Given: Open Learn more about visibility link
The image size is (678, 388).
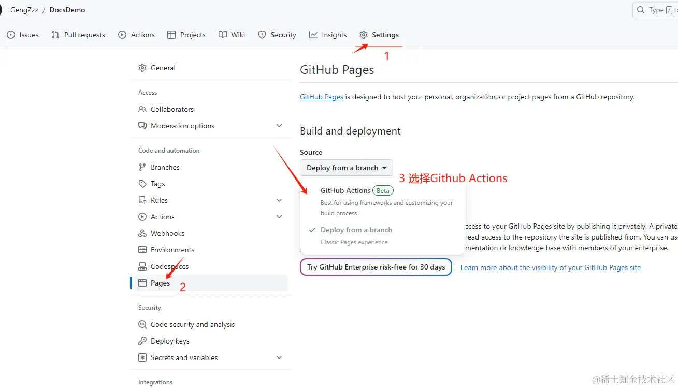Looking at the screenshot, I should pos(551,267).
